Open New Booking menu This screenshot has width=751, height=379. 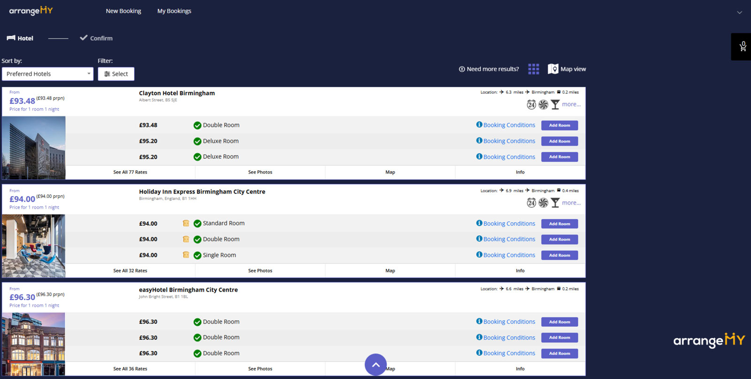pos(123,11)
